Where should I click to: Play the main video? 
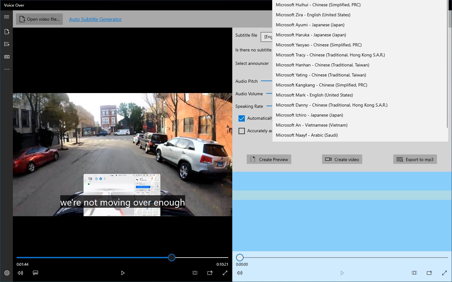click(123, 273)
